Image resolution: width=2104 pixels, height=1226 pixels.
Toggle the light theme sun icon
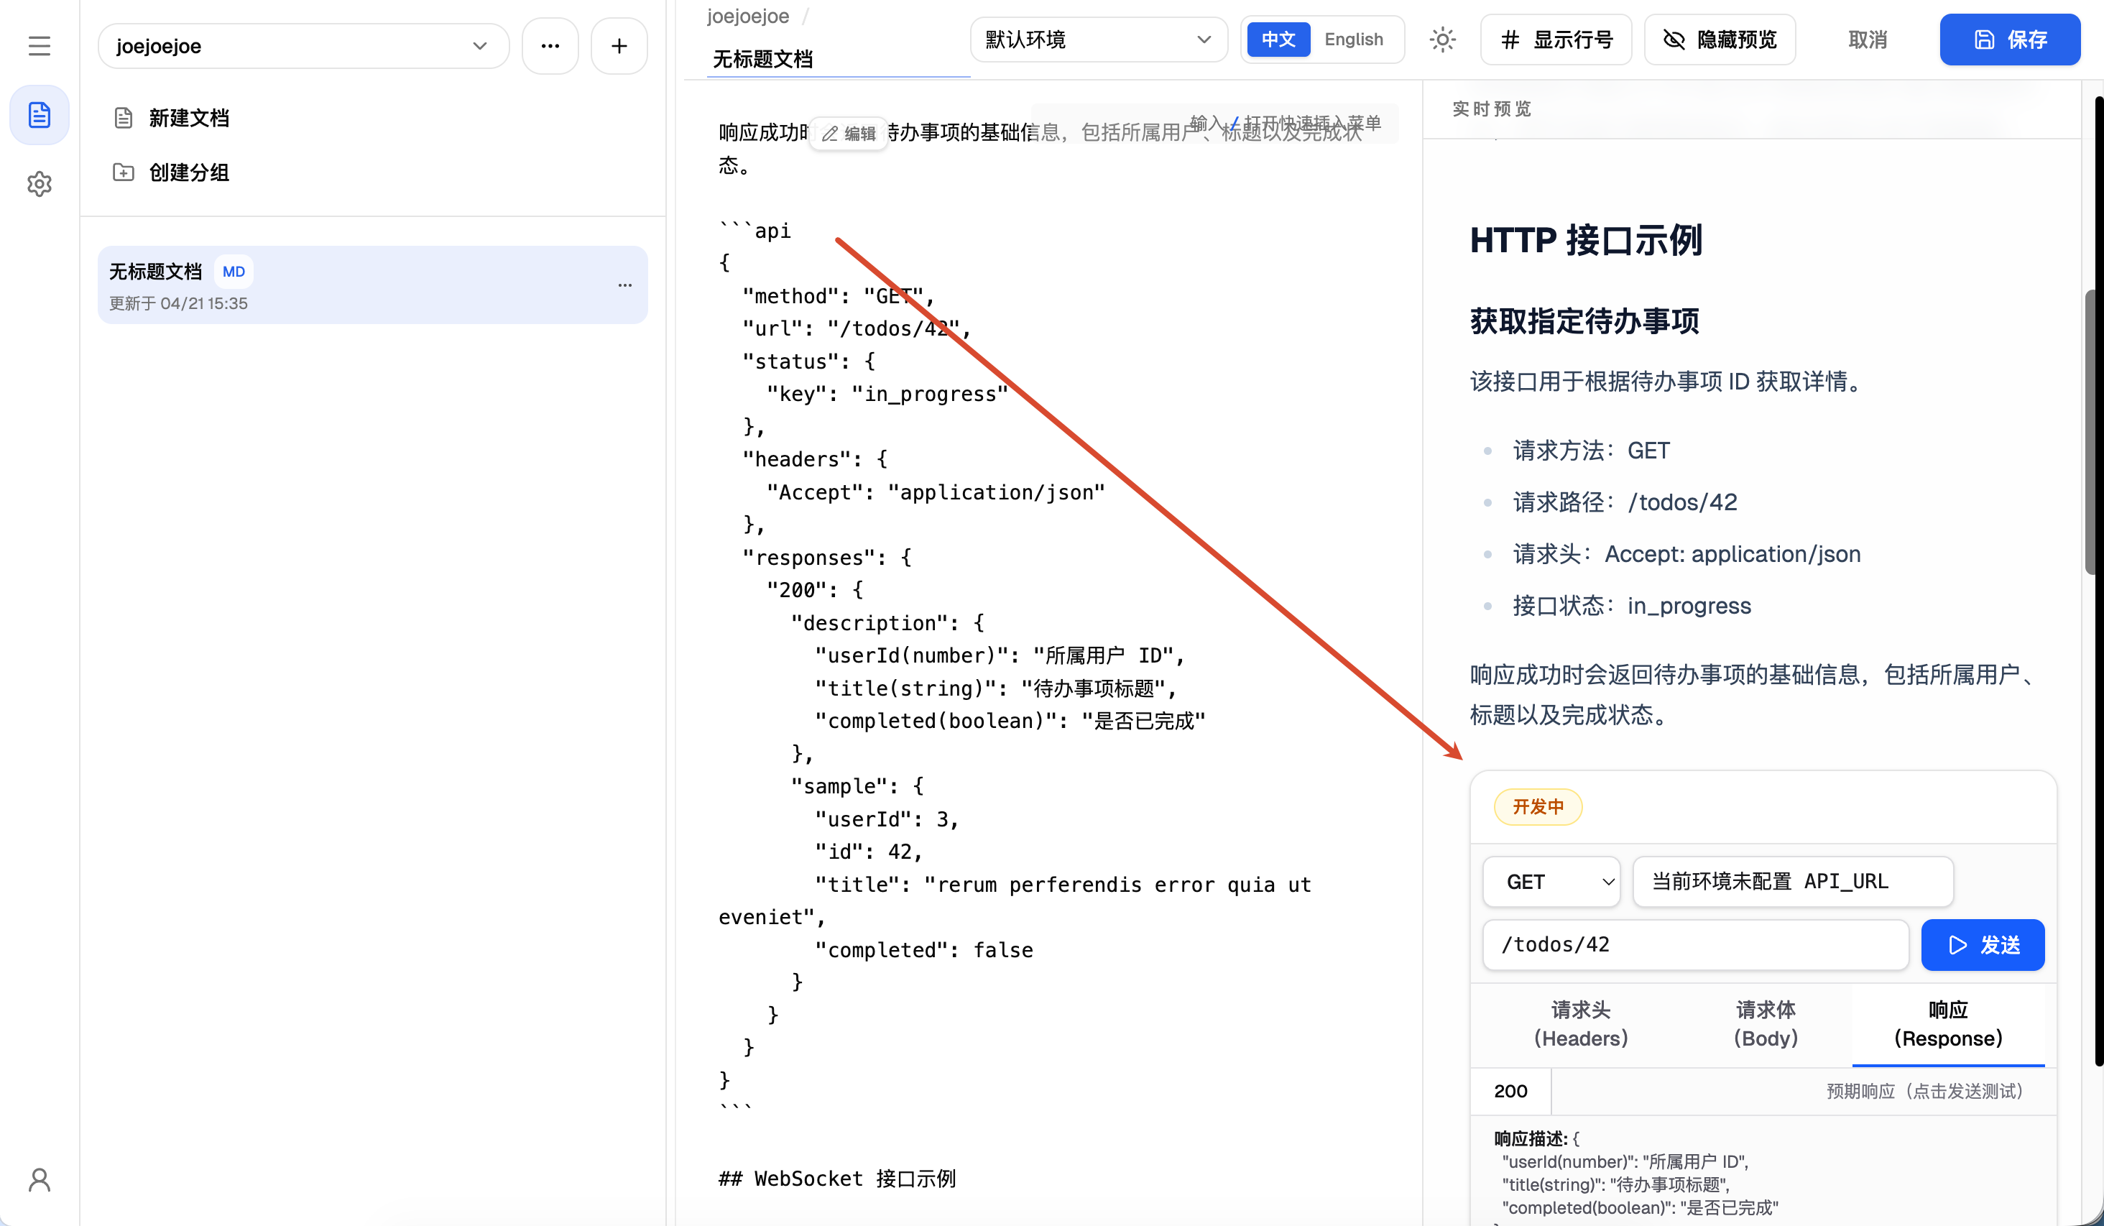pyautogui.click(x=1442, y=40)
